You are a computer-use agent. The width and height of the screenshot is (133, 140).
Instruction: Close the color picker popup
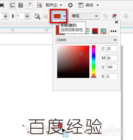pyautogui.click(x=116, y=22)
